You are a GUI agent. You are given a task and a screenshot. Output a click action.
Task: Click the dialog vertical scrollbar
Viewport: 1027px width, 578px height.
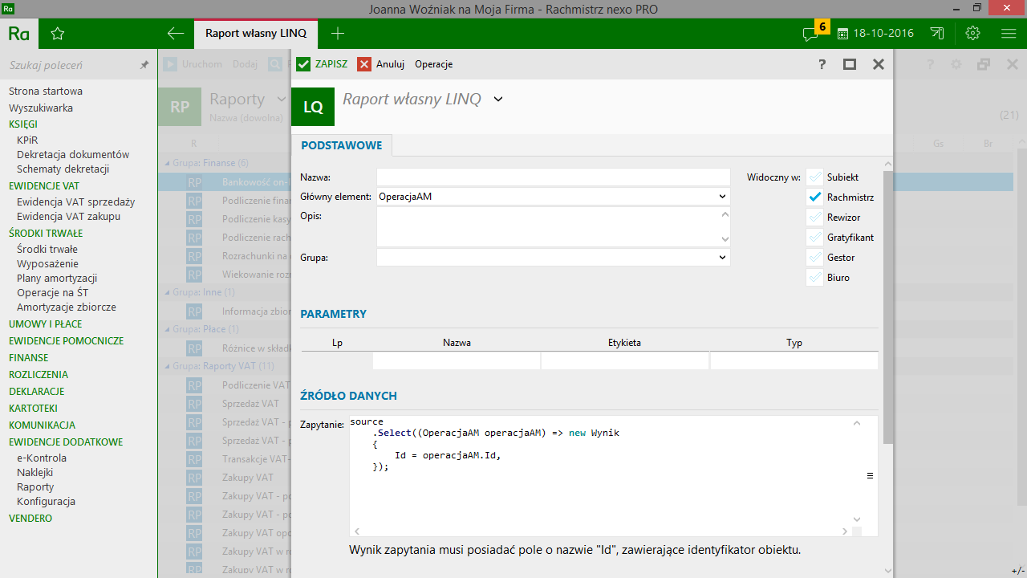[x=887, y=307]
